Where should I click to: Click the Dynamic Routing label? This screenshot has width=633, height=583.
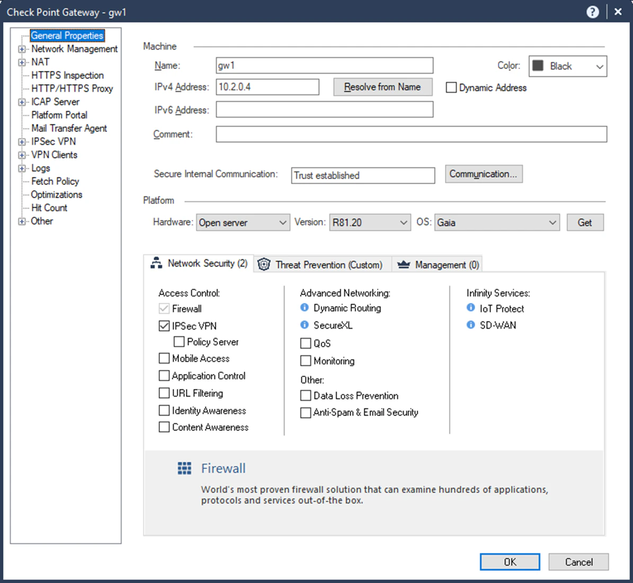point(347,308)
